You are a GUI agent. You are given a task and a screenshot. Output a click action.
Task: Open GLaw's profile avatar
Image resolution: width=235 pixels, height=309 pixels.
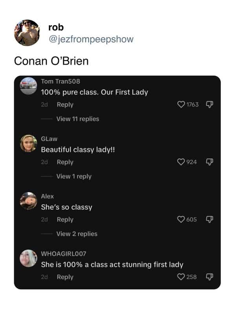29,143
